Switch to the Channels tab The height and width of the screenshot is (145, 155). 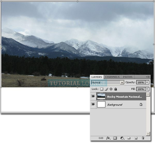(x=112, y=77)
